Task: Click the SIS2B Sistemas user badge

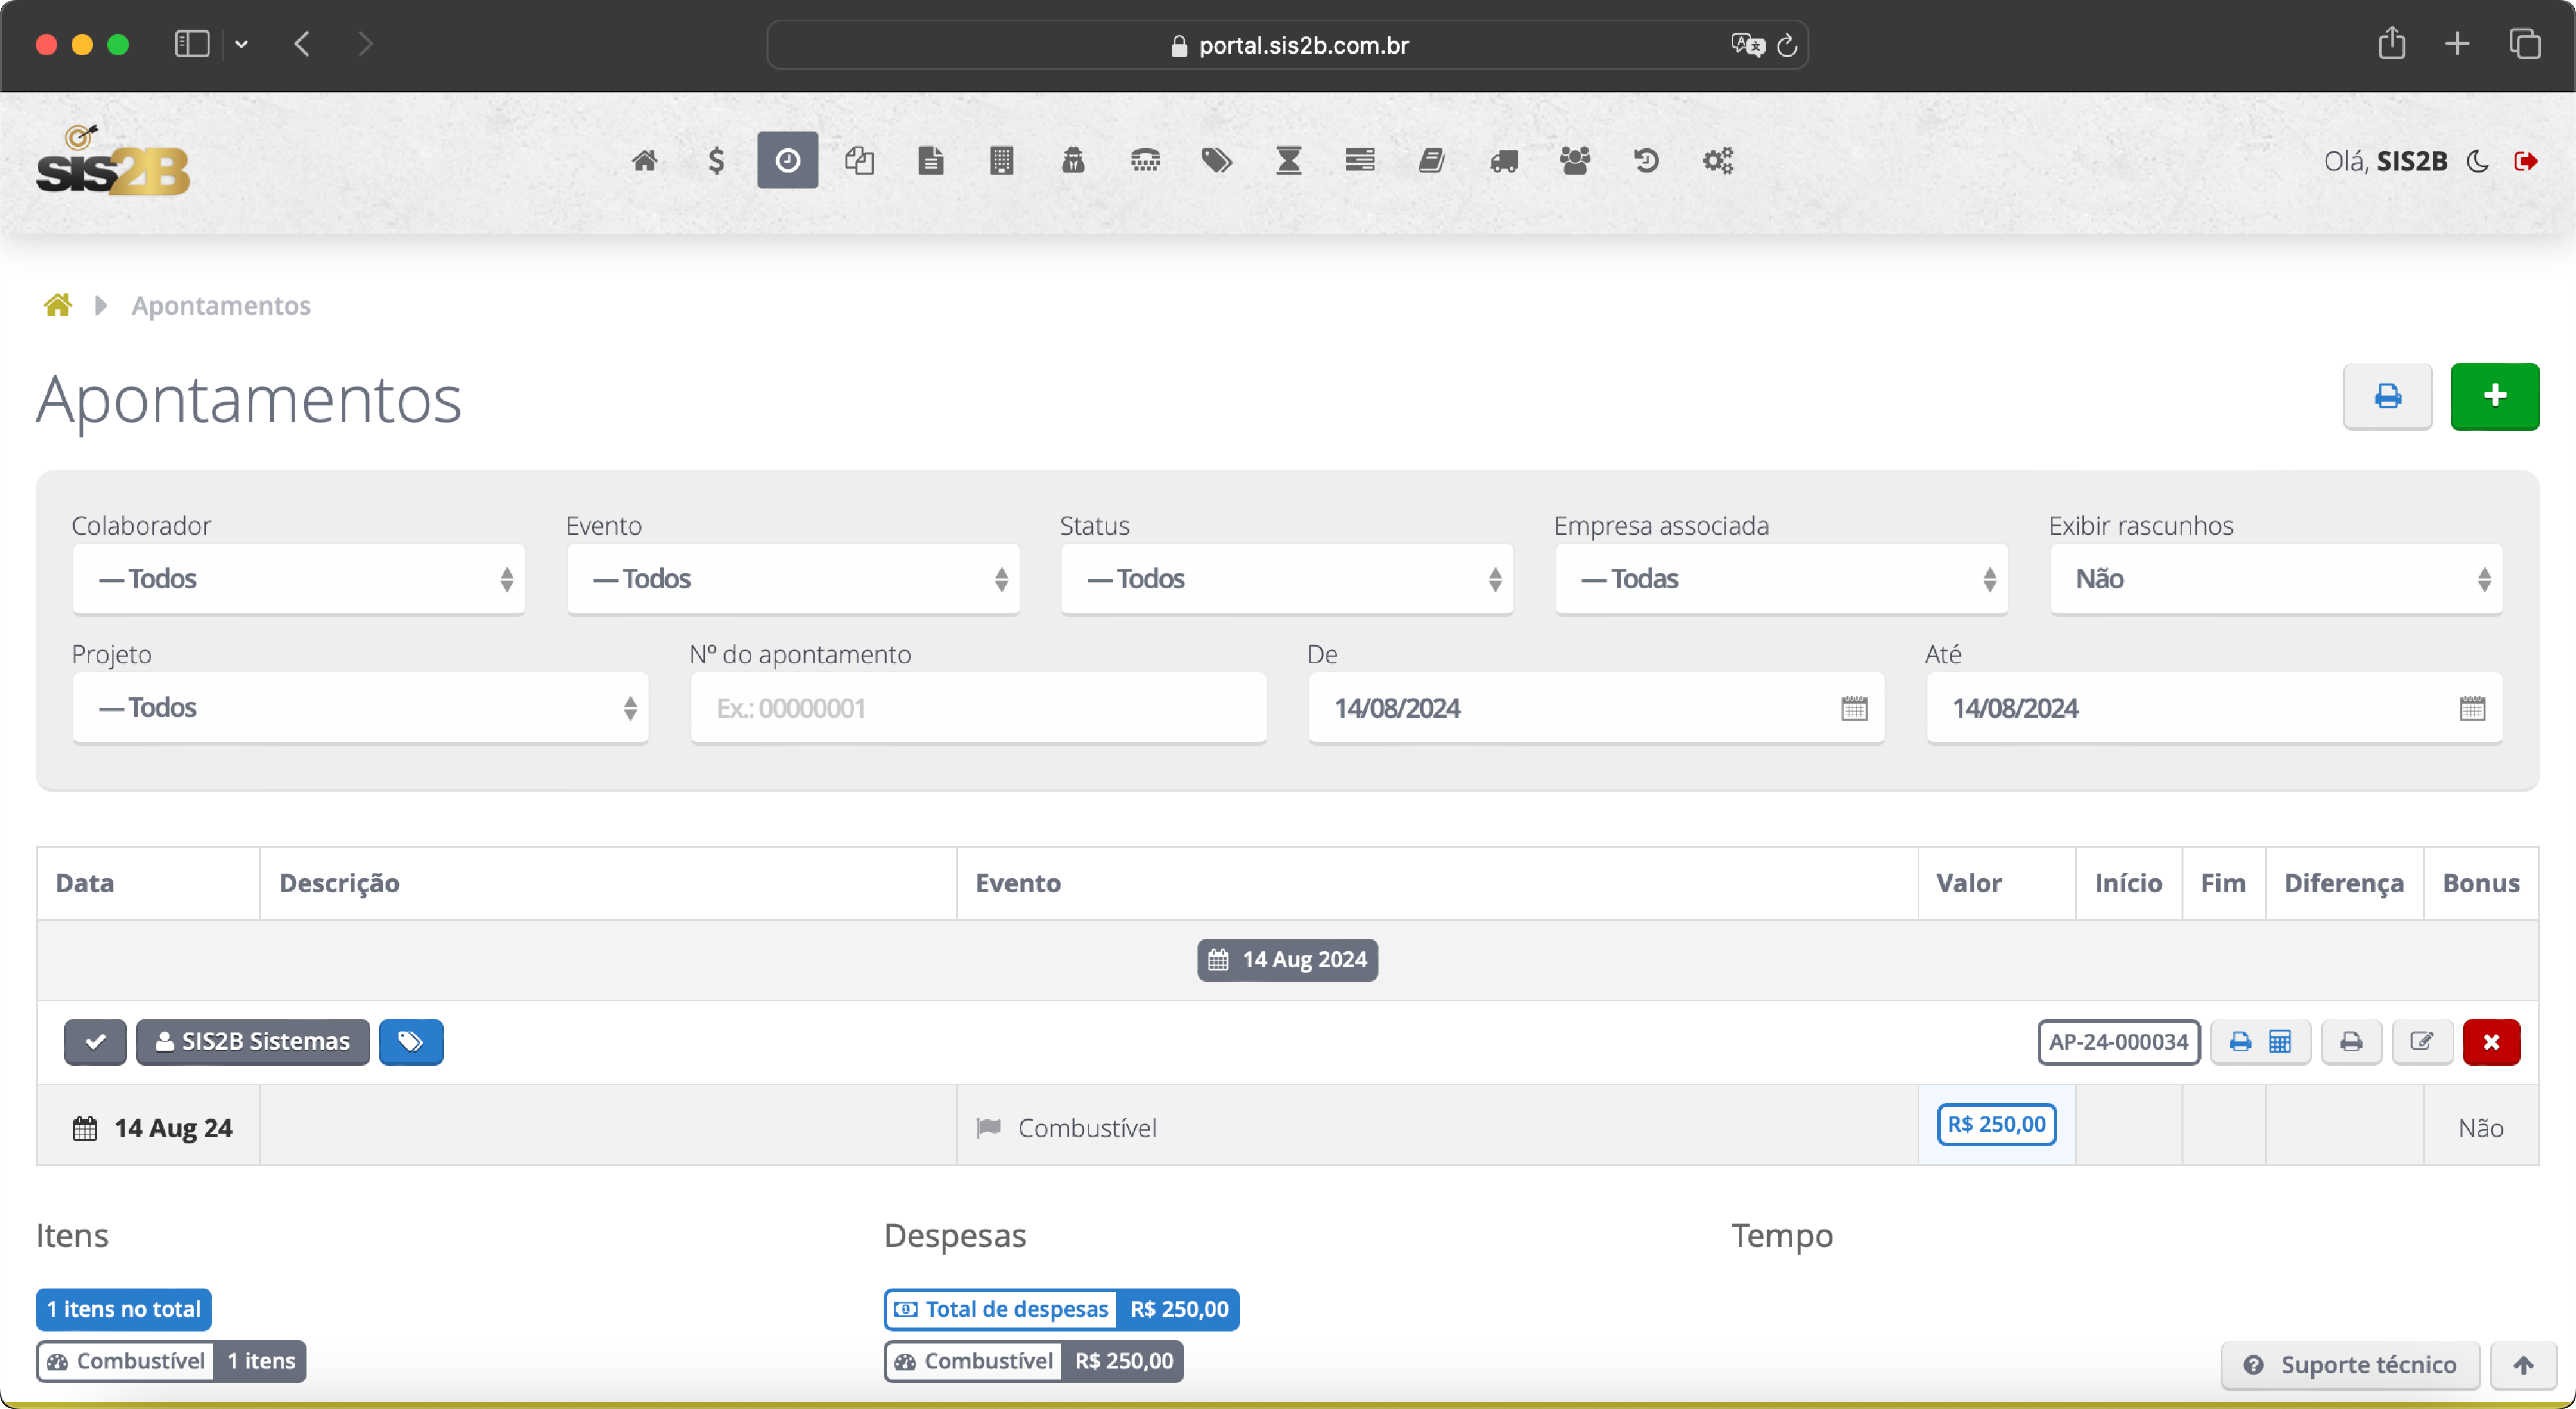Action: 253,1041
